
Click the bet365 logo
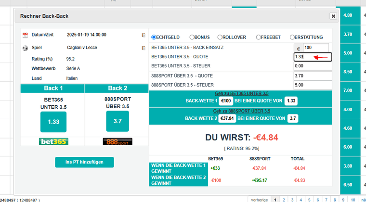(x=53, y=142)
